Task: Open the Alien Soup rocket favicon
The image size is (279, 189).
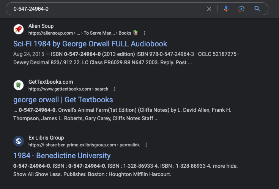Action: [x=19, y=29]
